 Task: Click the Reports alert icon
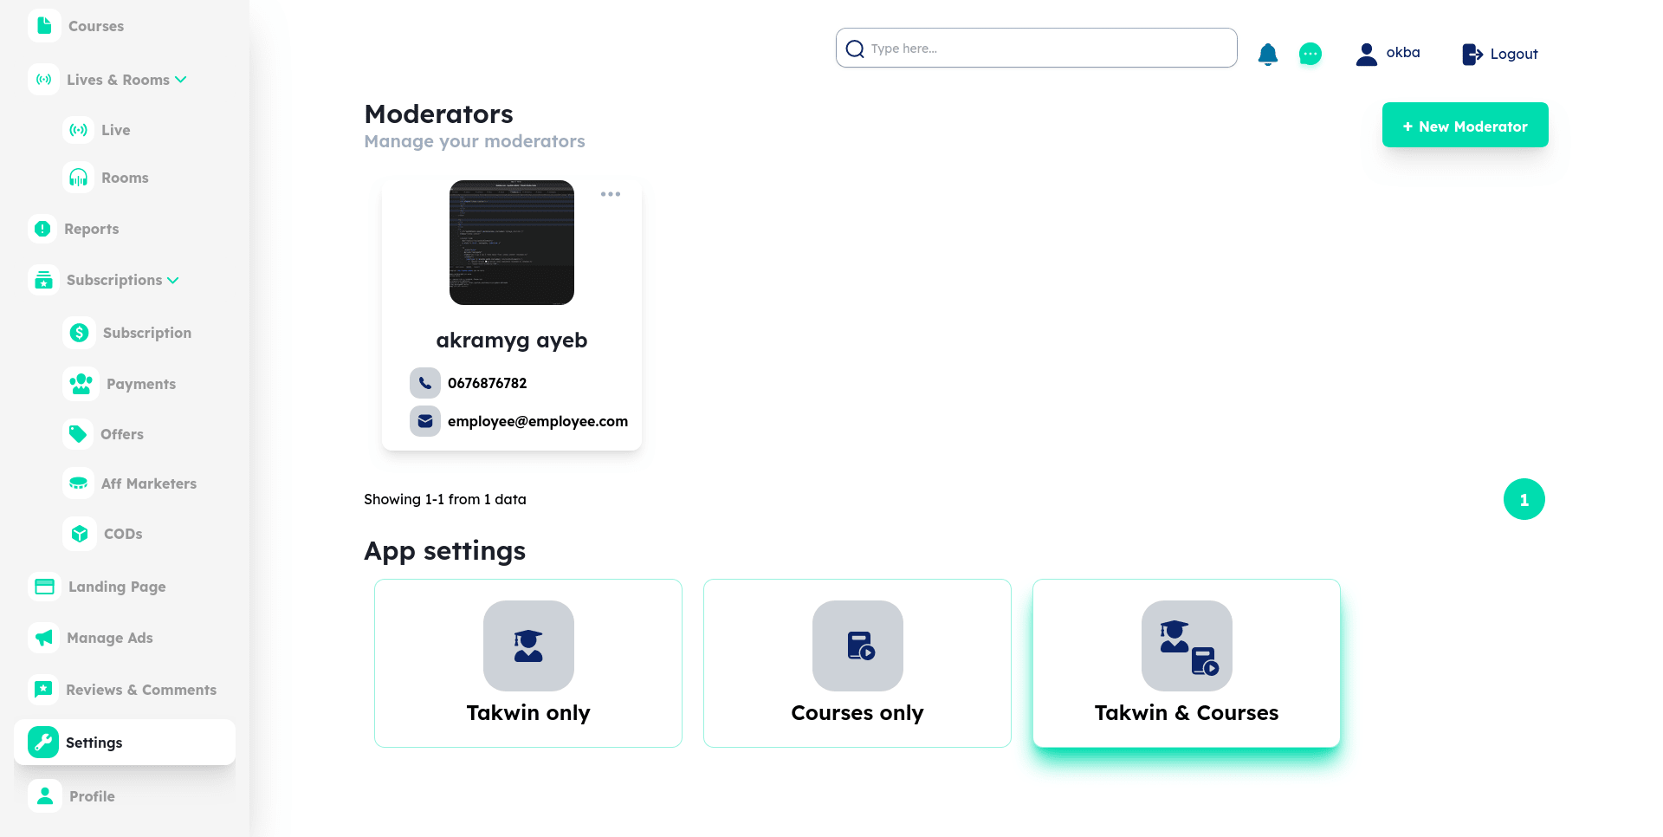42,229
